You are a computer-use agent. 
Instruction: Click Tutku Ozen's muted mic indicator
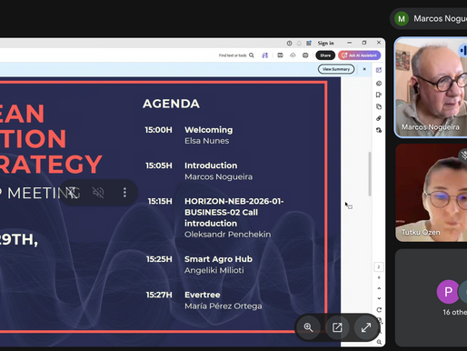463,155
